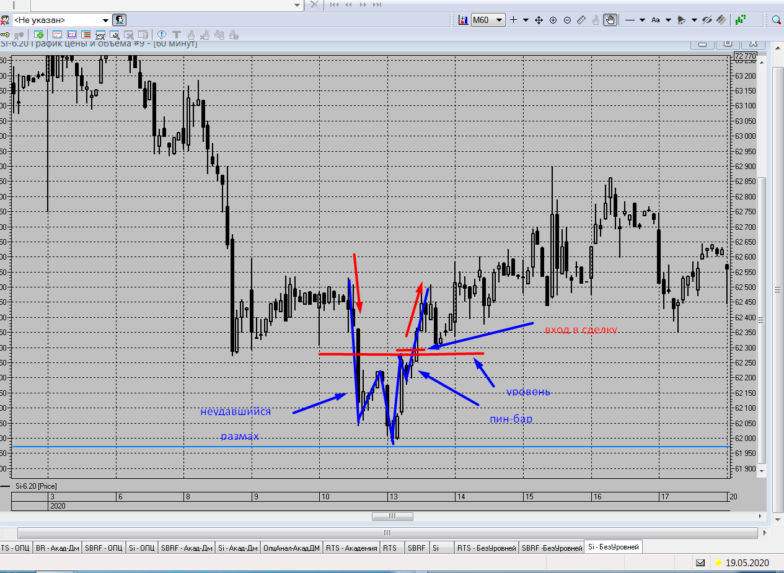
Task: Zoom out with the minus magnifier
Action: [567, 20]
